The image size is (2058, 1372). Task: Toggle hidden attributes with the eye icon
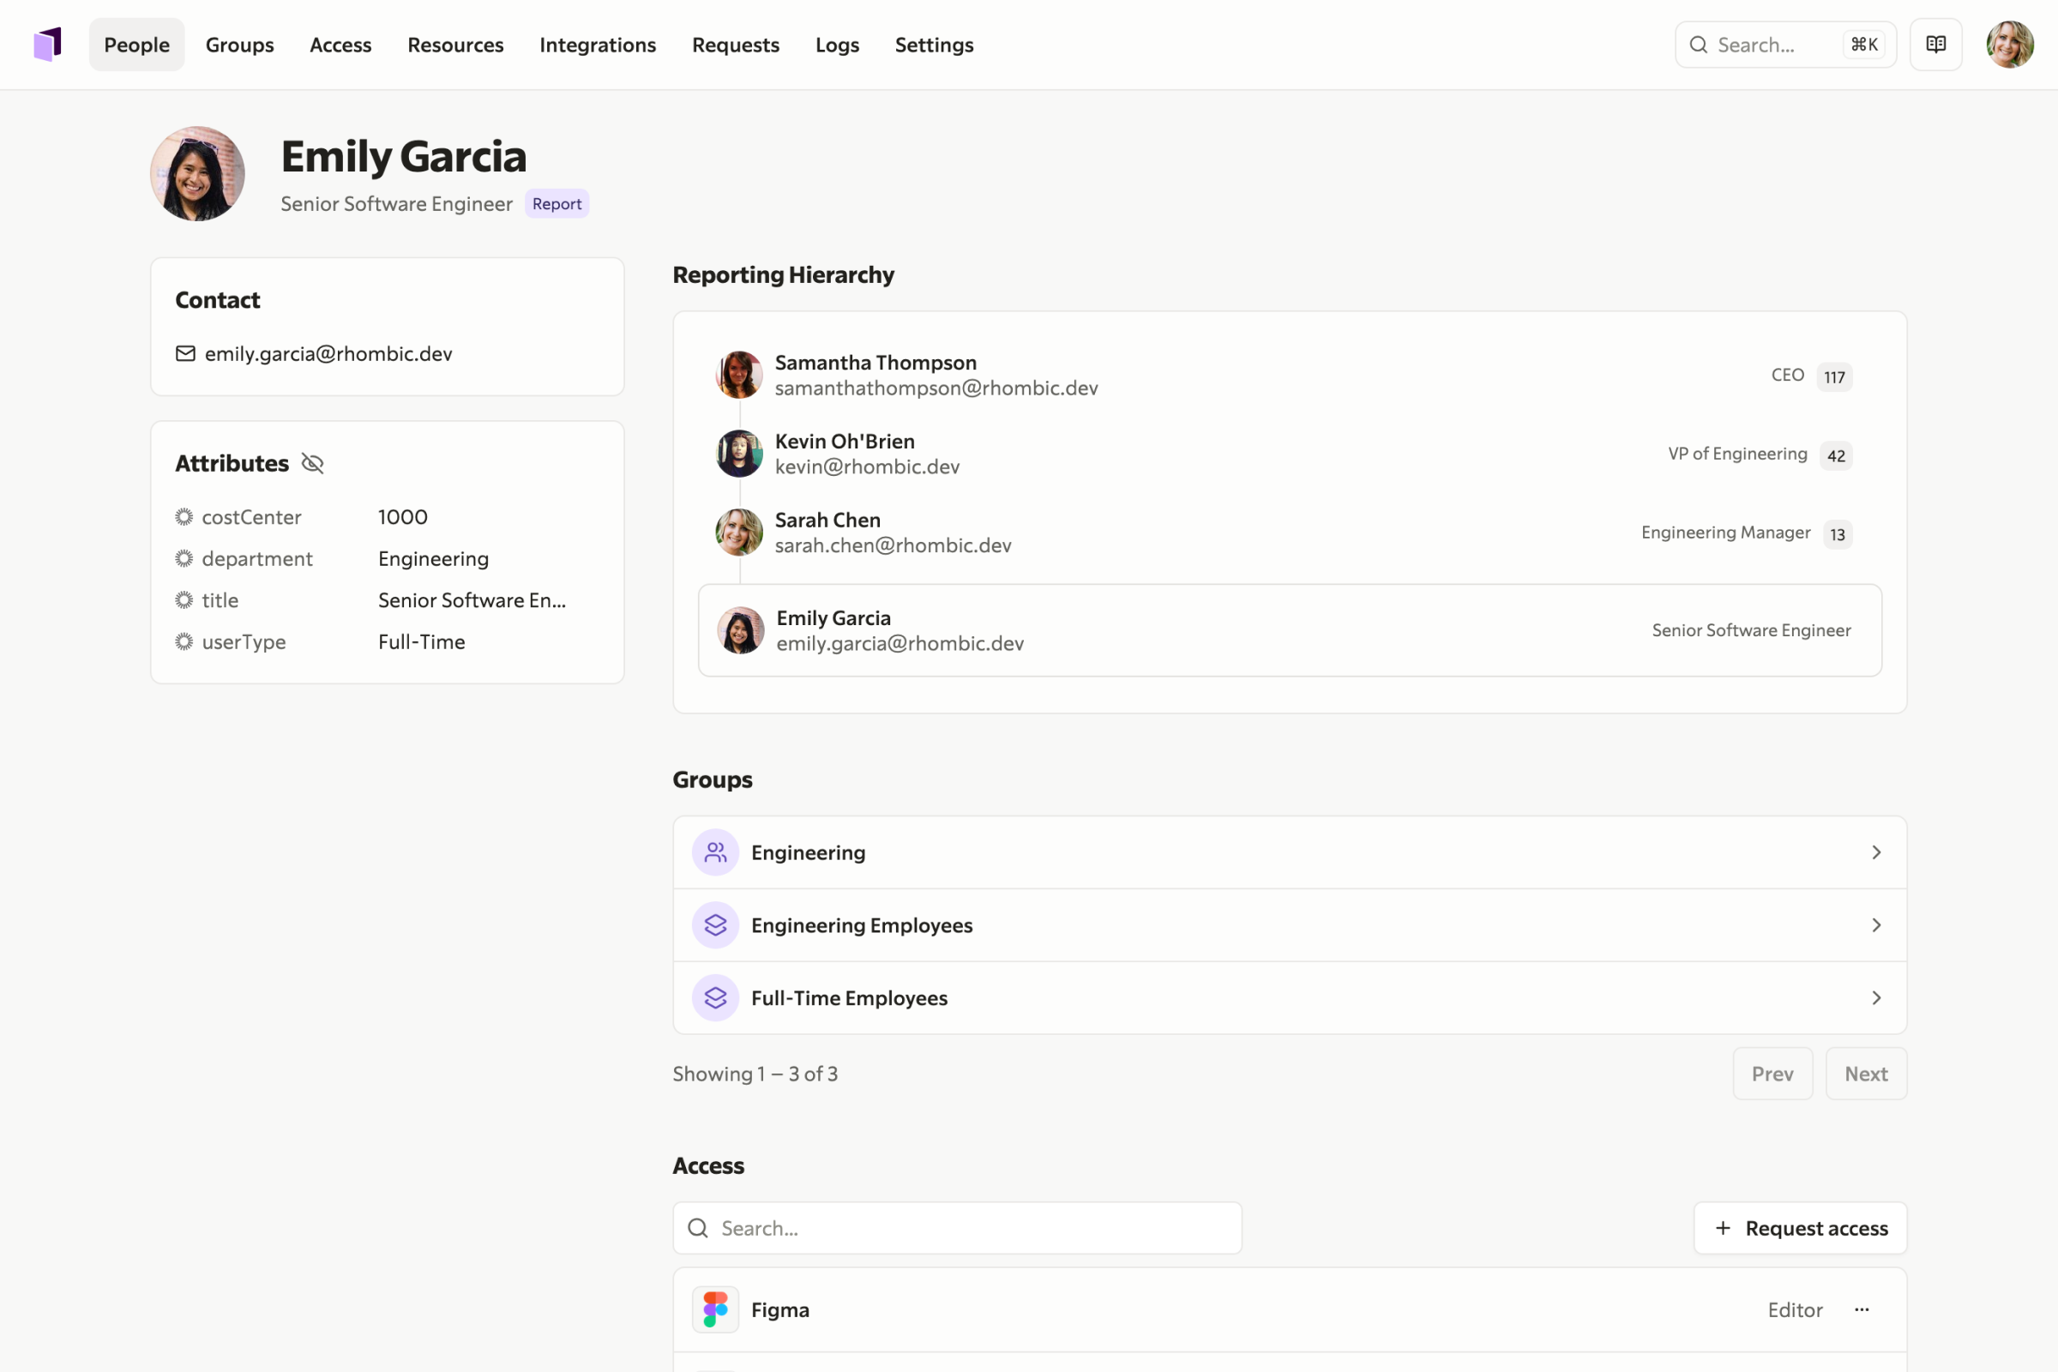(312, 463)
